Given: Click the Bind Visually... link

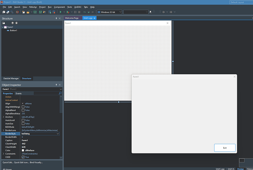Looking at the screenshot, I should (36, 162).
